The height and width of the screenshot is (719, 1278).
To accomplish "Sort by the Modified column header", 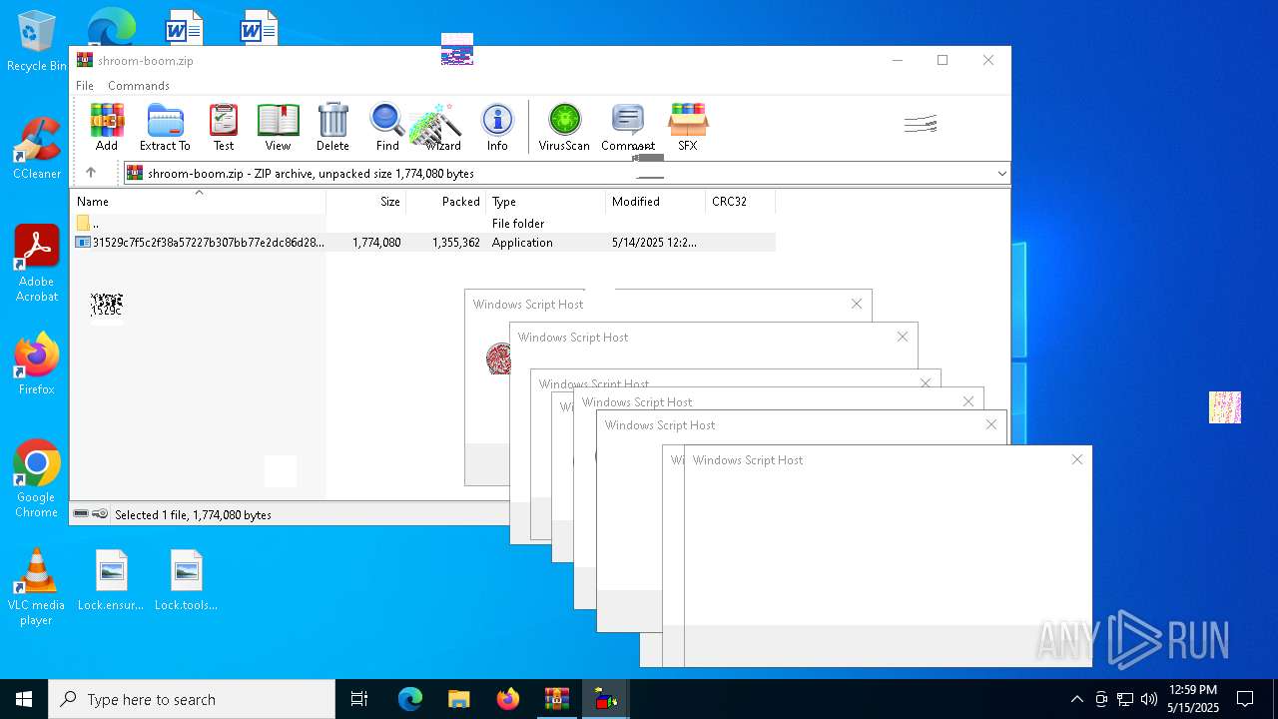I will click(655, 202).
